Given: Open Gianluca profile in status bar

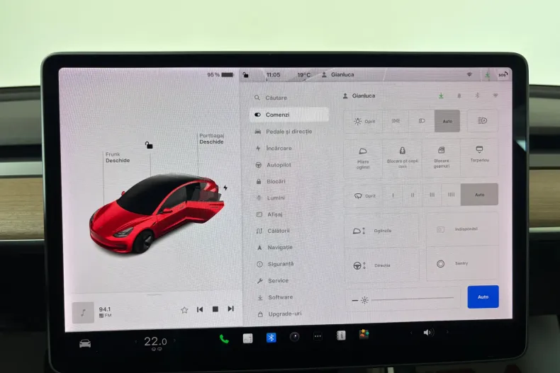Looking at the screenshot, I should point(338,74).
